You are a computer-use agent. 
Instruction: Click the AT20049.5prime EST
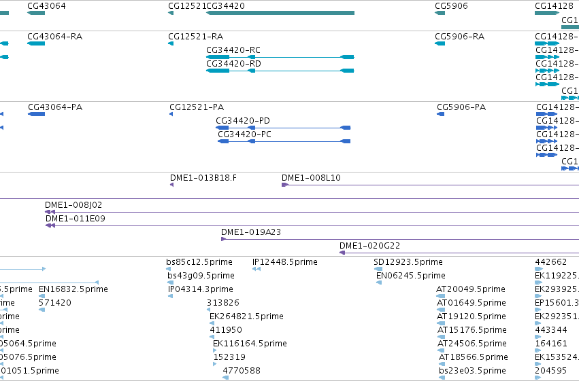[x=440, y=296]
